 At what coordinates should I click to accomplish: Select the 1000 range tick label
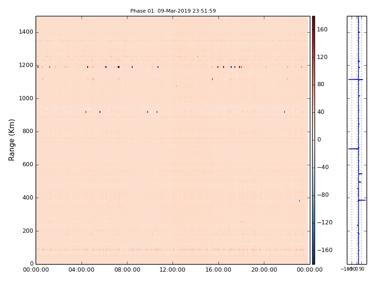26,98
